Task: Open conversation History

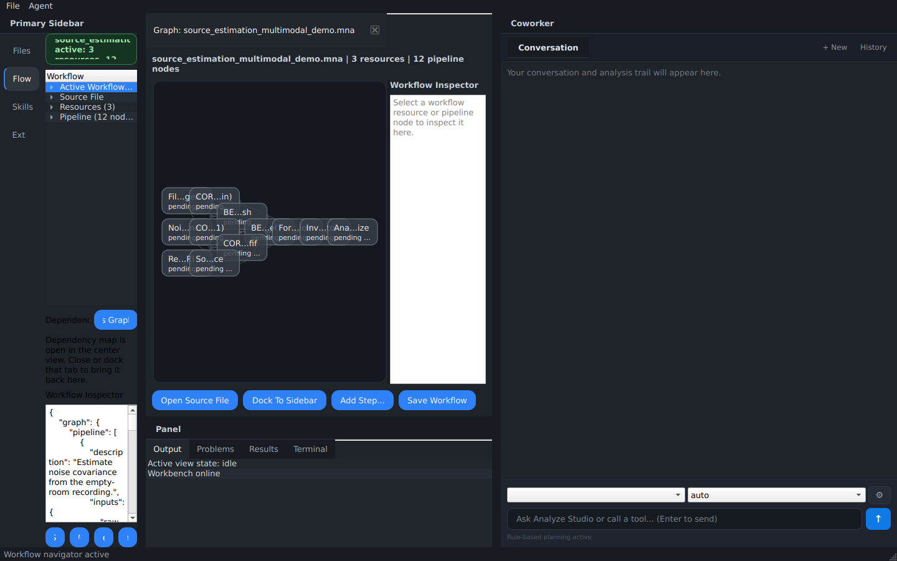Action: point(873,47)
